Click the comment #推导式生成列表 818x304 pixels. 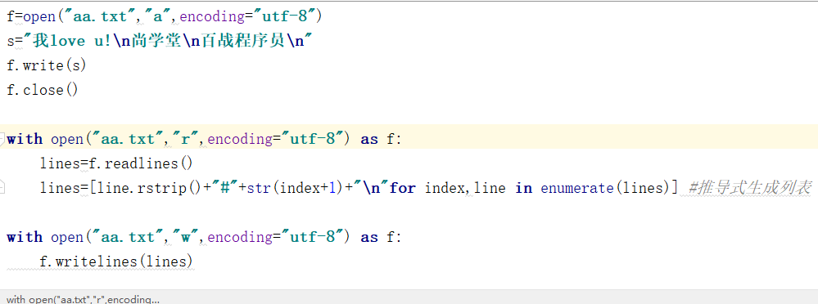(750, 188)
